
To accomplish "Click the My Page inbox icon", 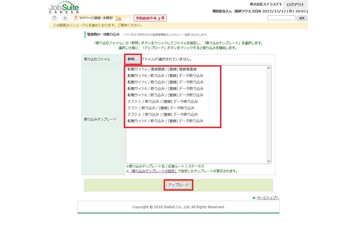I will [x=76, y=18].
